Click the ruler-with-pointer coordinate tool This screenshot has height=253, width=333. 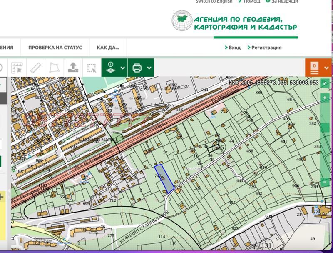[x=17, y=67]
